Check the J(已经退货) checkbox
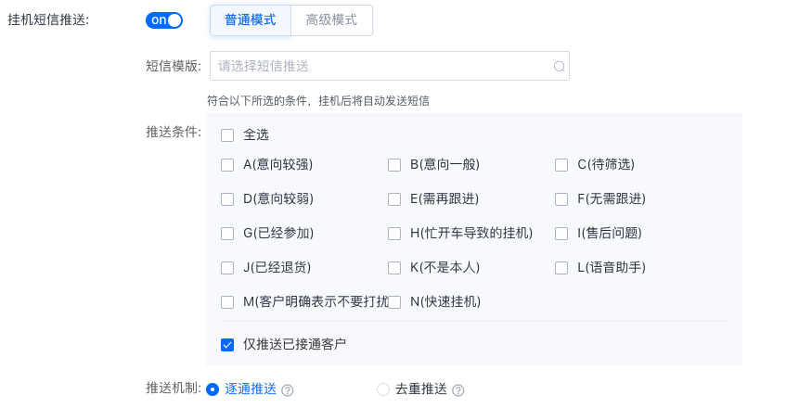The width and height of the screenshot is (786, 408). coord(227,268)
